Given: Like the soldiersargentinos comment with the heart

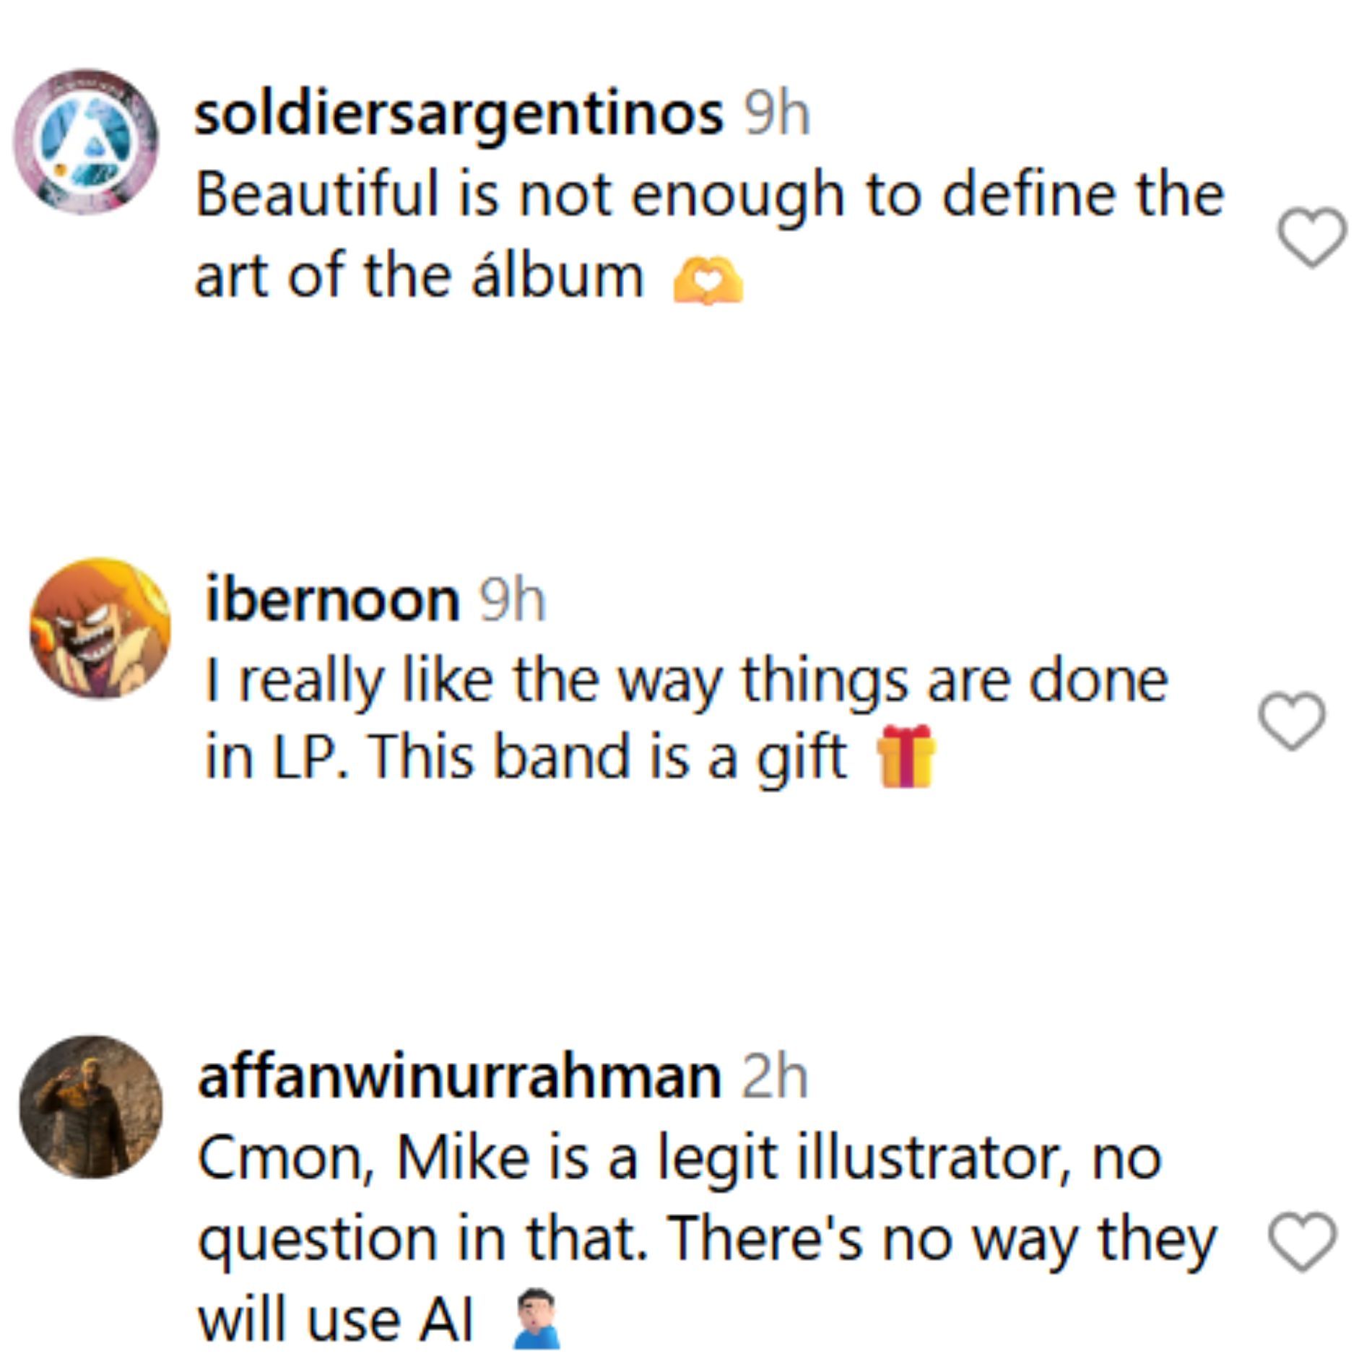Looking at the screenshot, I should tap(1311, 236).
